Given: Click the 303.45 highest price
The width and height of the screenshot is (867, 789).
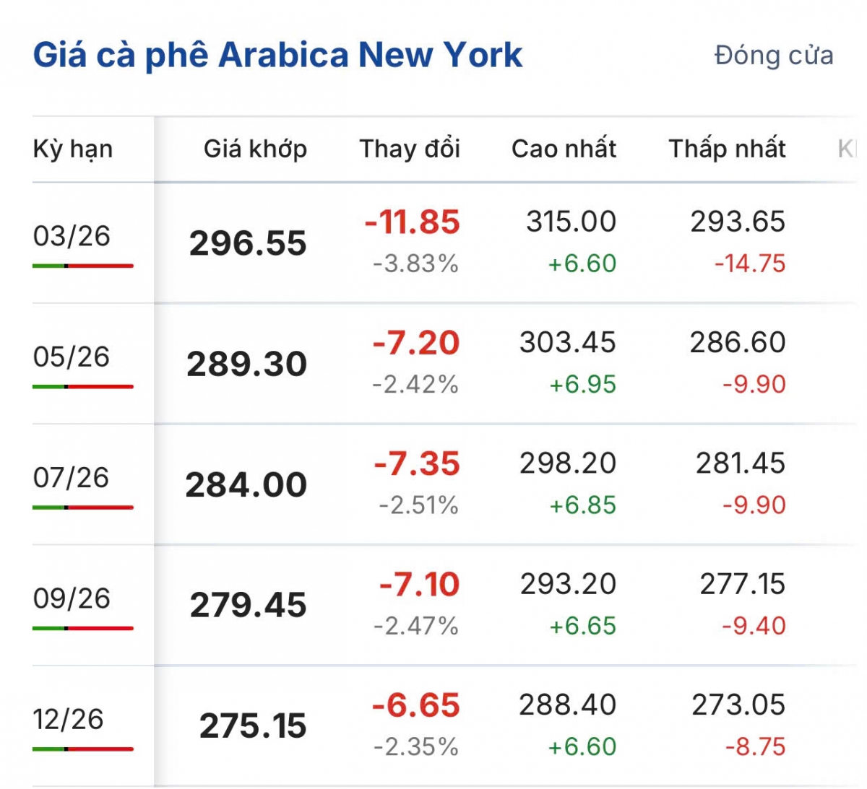Looking at the screenshot, I should [568, 342].
